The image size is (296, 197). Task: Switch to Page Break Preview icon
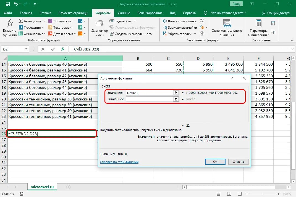[240, 194]
